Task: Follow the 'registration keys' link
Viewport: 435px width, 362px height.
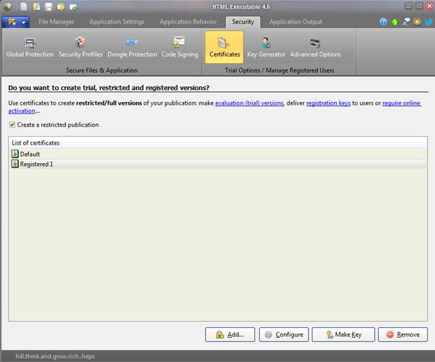Action: pos(328,103)
